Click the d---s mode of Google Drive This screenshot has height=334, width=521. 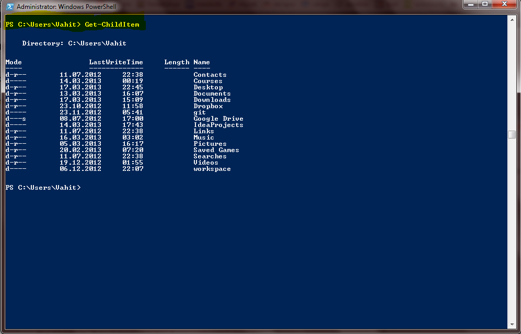pos(16,119)
